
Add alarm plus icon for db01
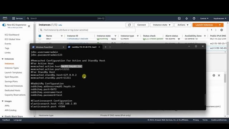(x=179, y=39)
